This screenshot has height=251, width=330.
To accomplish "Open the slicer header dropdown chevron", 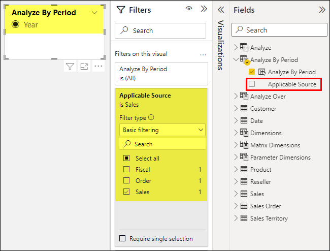I will [x=94, y=13].
